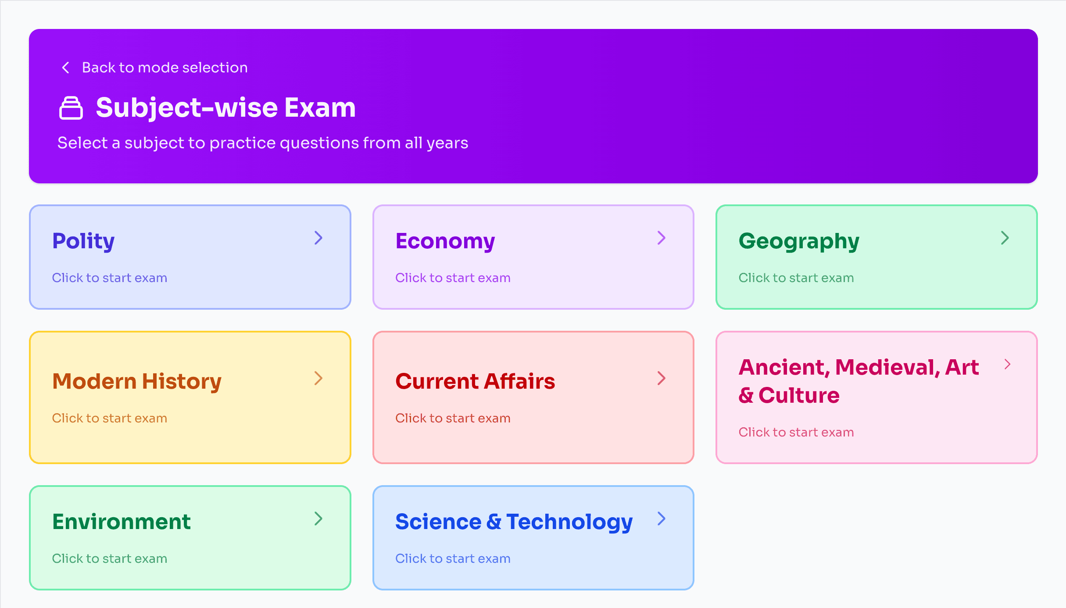Click 'Click to start exam' under Economy
1066x608 pixels.
point(453,277)
